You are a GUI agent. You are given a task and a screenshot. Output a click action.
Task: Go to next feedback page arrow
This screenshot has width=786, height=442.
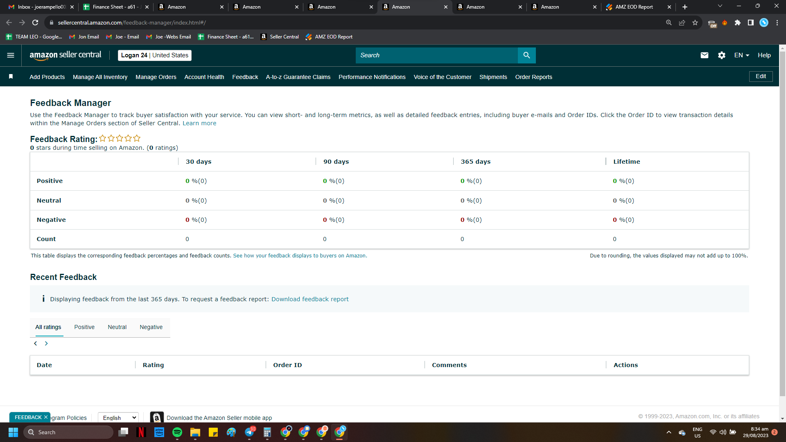(x=46, y=343)
